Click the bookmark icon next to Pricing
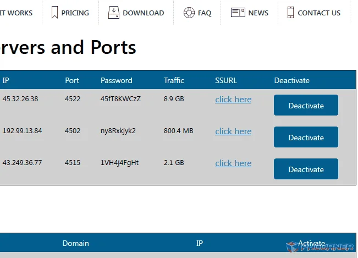358x258 pixels. [x=54, y=12]
